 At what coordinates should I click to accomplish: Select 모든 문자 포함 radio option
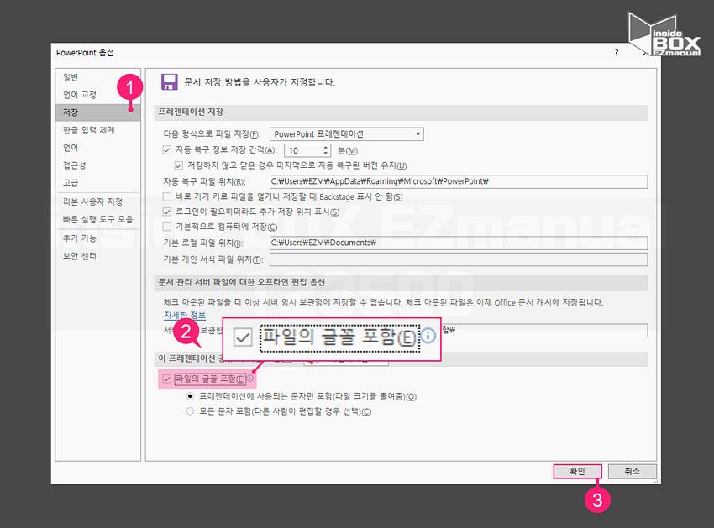coord(190,411)
